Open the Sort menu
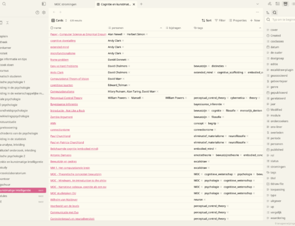 click(x=206, y=21)
